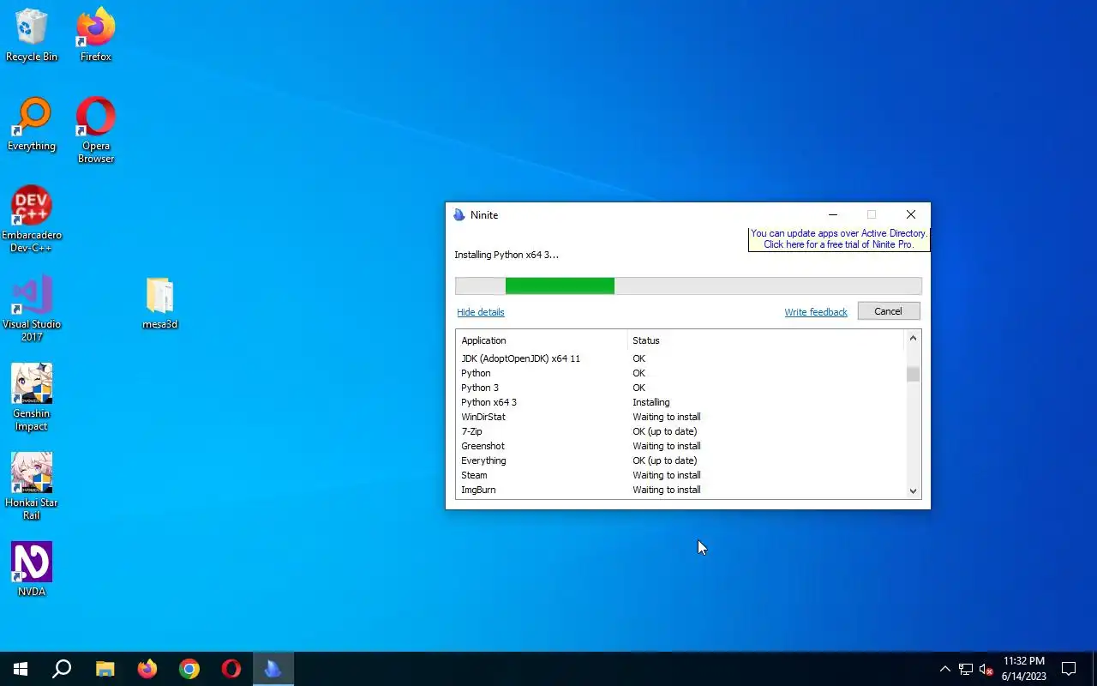Click the Installing Python x64 3… label
1097x686 pixels.
[507, 255]
